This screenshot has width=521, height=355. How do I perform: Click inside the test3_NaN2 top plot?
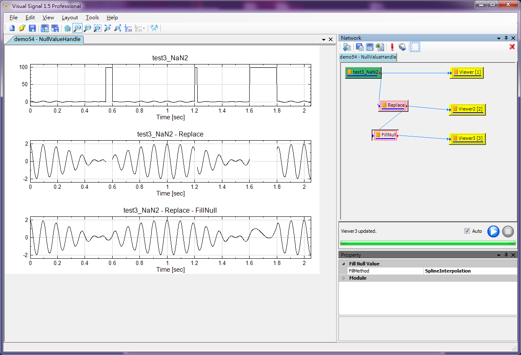pyautogui.click(x=170, y=85)
